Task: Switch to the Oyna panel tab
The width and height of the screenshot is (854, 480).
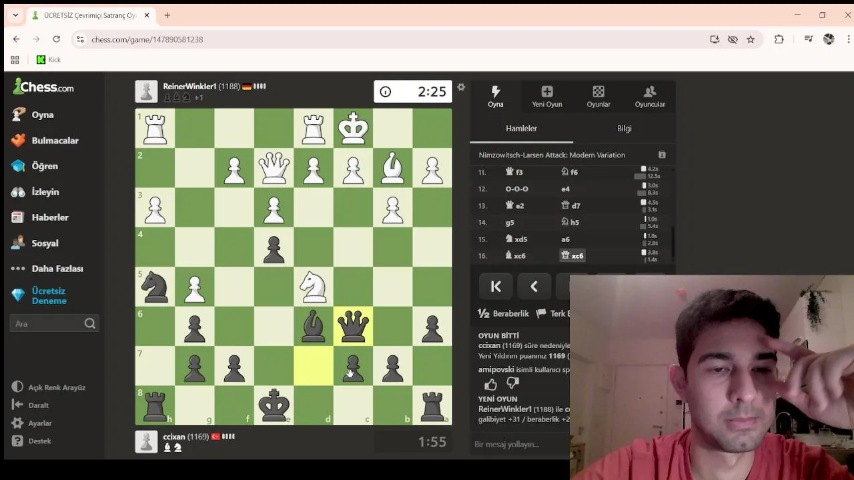Action: pos(496,97)
